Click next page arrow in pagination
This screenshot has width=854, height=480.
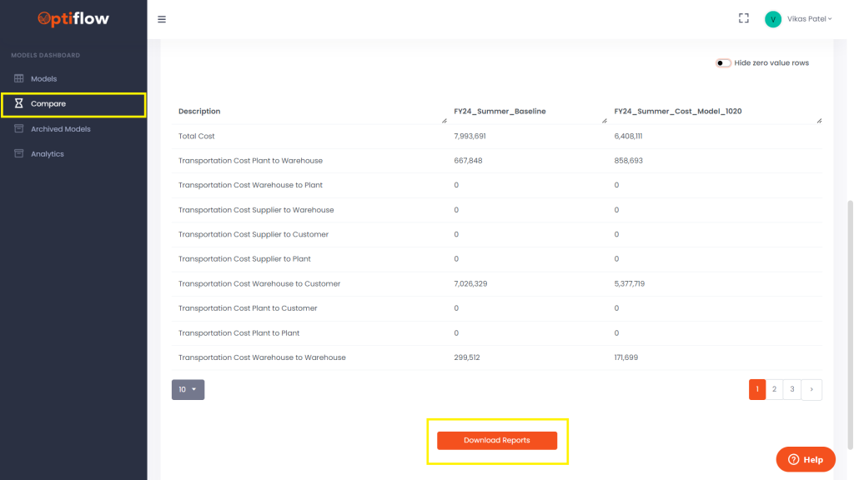(x=811, y=389)
